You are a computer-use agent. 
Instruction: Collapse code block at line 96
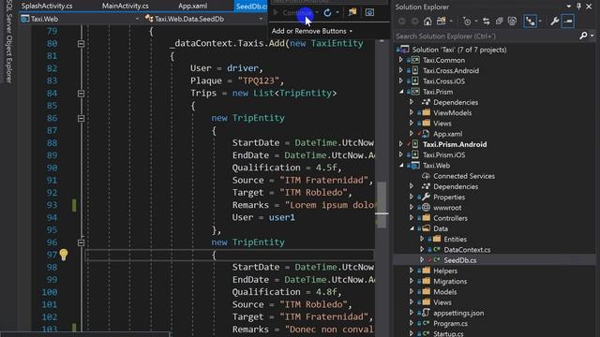click(81, 242)
